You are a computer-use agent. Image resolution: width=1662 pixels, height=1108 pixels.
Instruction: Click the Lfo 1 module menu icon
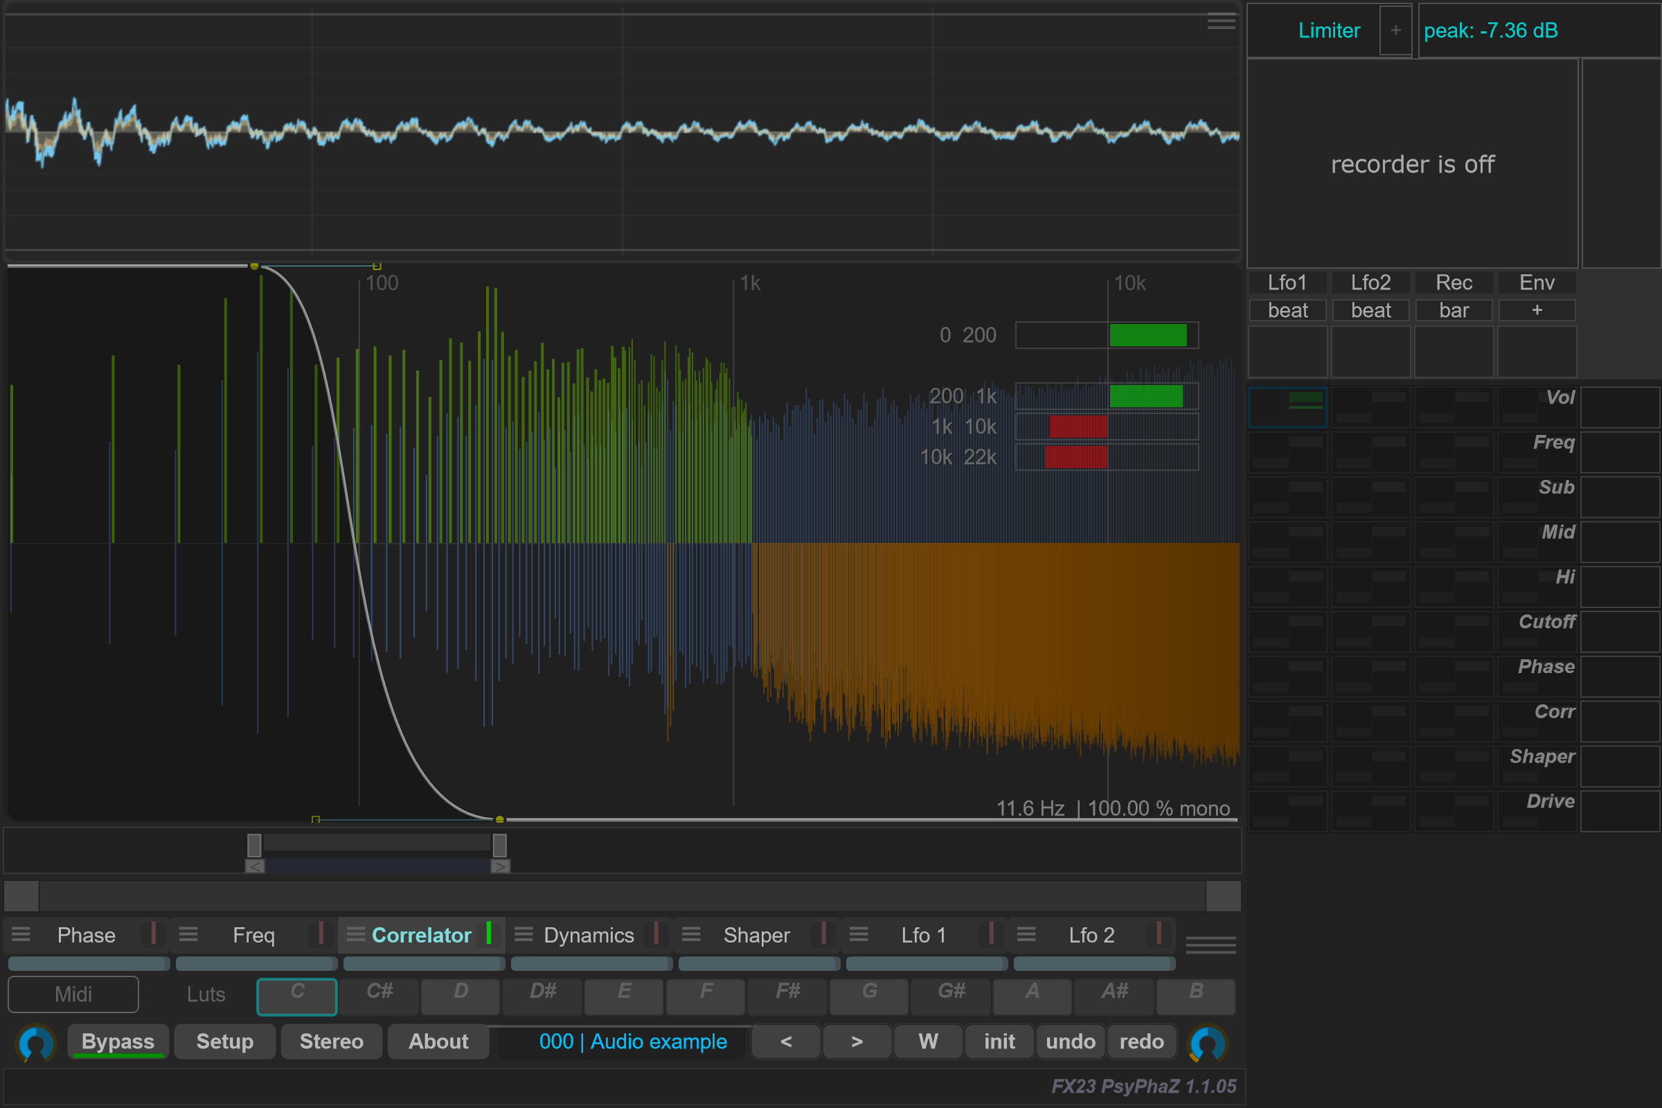point(859,934)
